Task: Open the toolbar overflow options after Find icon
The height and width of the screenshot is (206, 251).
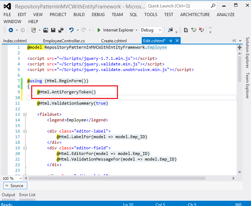Action: [176, 32]
